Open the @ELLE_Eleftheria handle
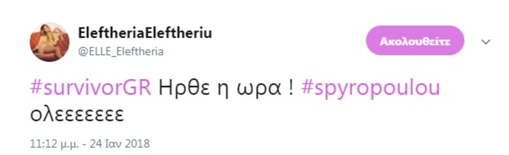509x155 pixels. pyautogui.click(x=121, y=51)
